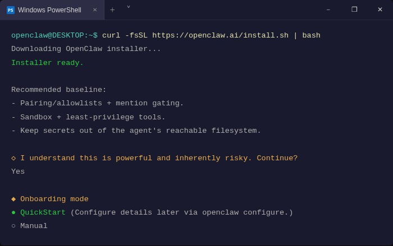Minimize the terminal window
Viewport: 393px width, 246px height.
tap(328, 10)
